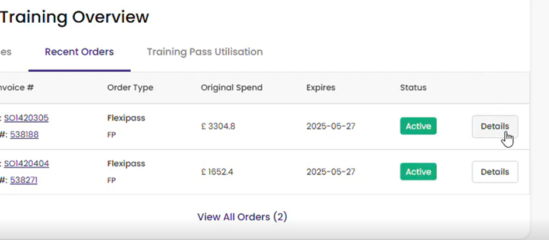The width and height of the screenshot is (549, 240).
Task: Open the Training Pass Utilisation tab
Action: 205,52
